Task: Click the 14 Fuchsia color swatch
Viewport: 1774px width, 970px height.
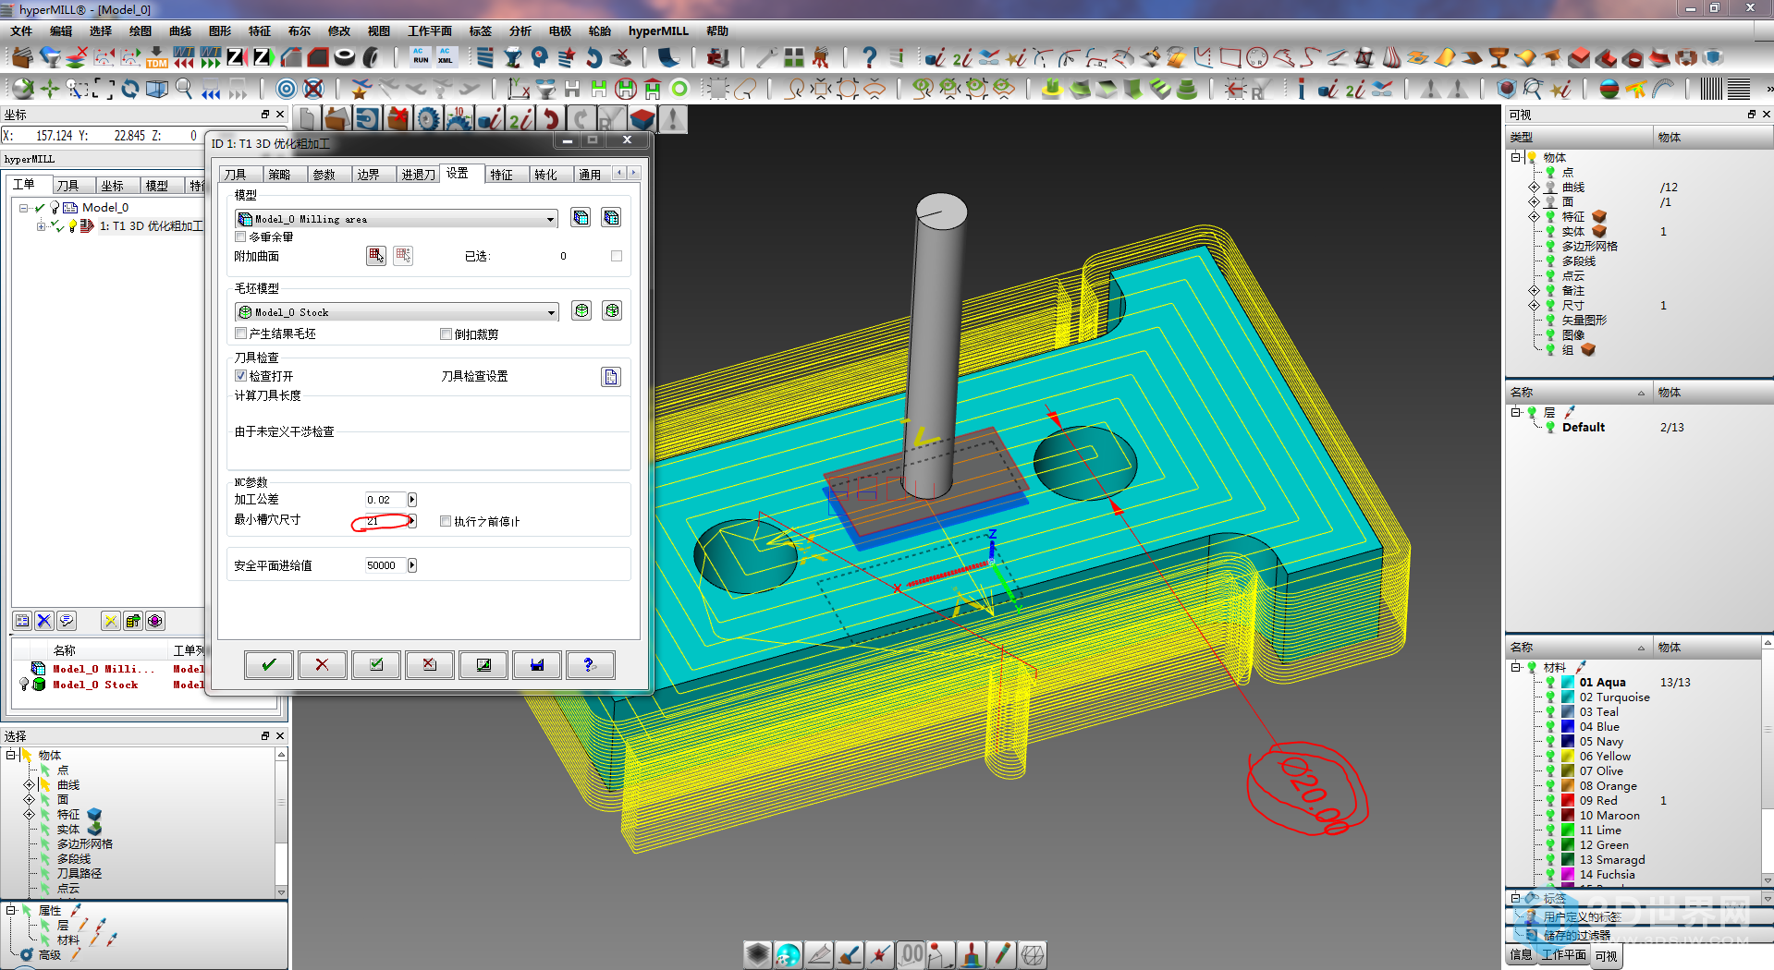Action: point(1568,875)
